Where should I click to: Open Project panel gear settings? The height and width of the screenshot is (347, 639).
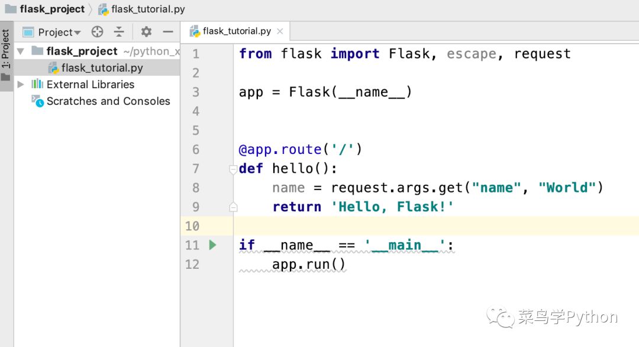146,32
